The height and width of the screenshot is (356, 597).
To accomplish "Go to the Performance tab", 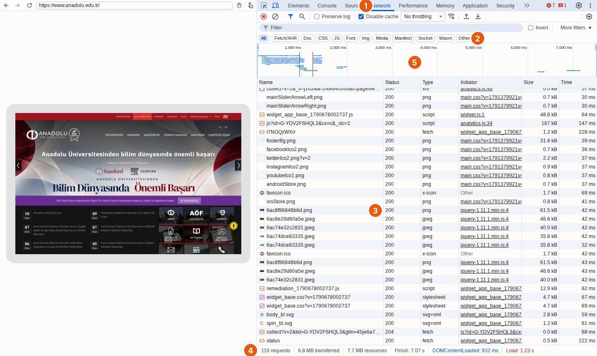I will [413, 6].
